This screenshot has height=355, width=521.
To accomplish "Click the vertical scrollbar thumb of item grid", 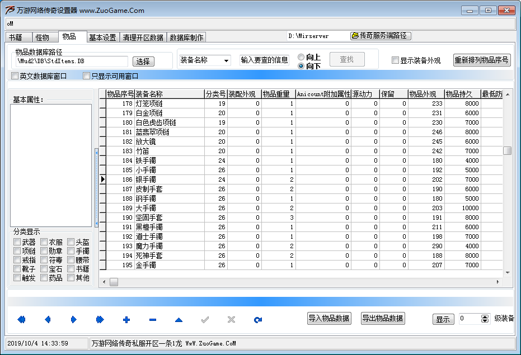I will pyautogui.click(x=508, y=151).
